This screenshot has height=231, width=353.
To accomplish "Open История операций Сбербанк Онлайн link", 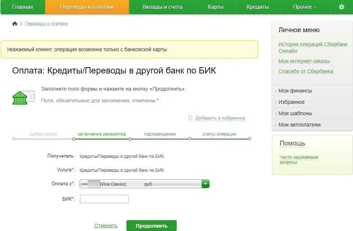I will tap(313, 48).
